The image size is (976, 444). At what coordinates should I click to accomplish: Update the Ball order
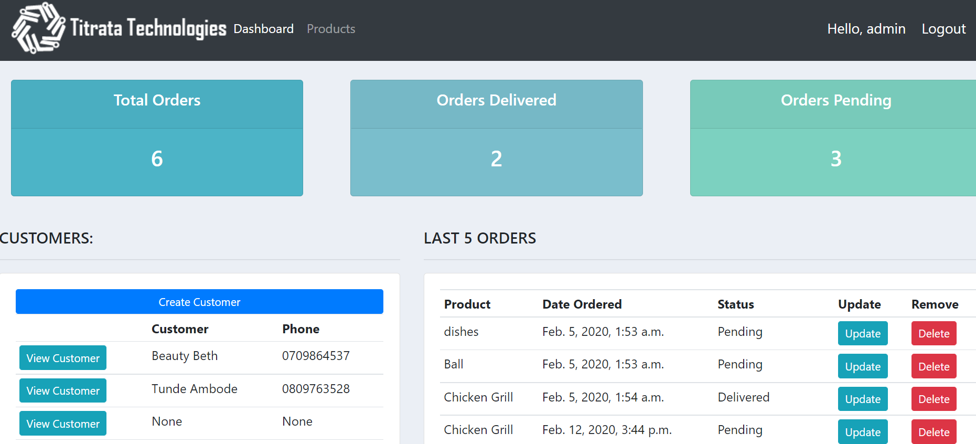click(862, 366)
